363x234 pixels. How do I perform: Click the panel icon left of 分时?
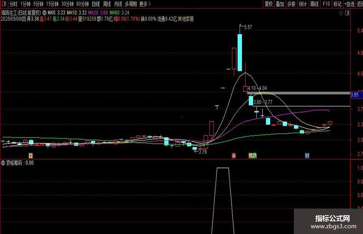pos(4,4)
